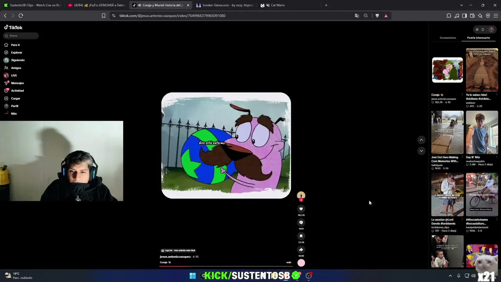
Task: Open the media playlist music-note icon
Action: coord(456,16)
